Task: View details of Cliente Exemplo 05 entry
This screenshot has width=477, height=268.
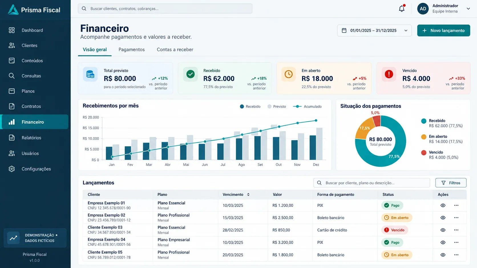Action: click(443, 255)
